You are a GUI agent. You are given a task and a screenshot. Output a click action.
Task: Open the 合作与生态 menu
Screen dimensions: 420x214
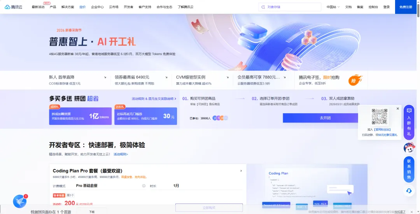click(x=164, y=7)
